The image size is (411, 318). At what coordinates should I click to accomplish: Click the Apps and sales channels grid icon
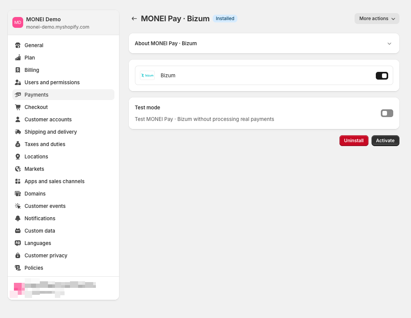(x=18, y=181)
